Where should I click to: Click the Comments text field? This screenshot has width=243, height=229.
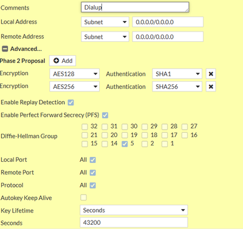pos(135,7)
